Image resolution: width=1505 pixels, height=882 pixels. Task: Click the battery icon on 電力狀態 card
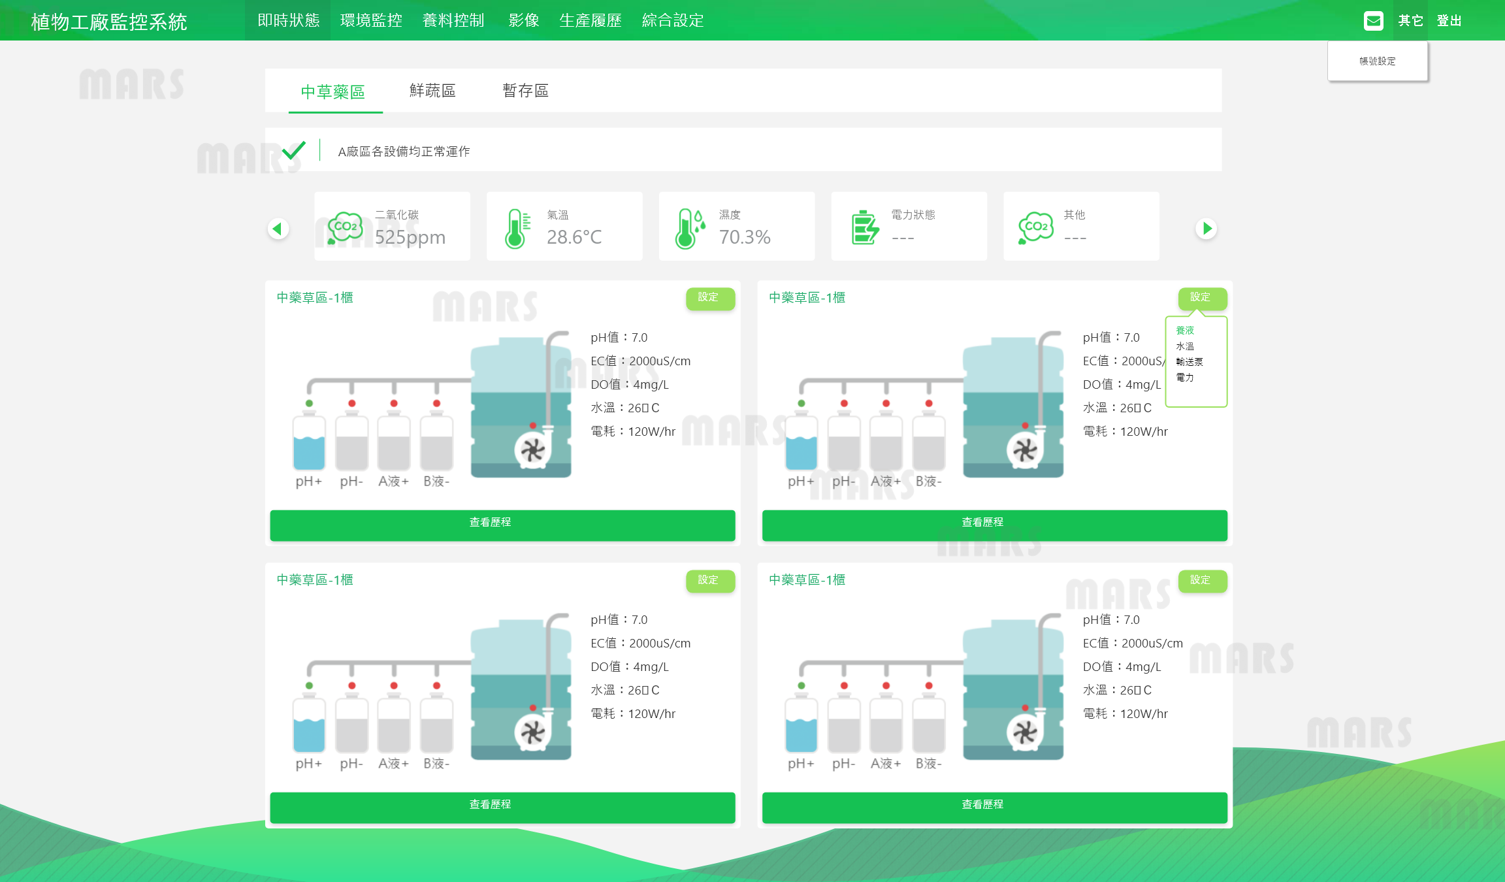click(865, 228)
